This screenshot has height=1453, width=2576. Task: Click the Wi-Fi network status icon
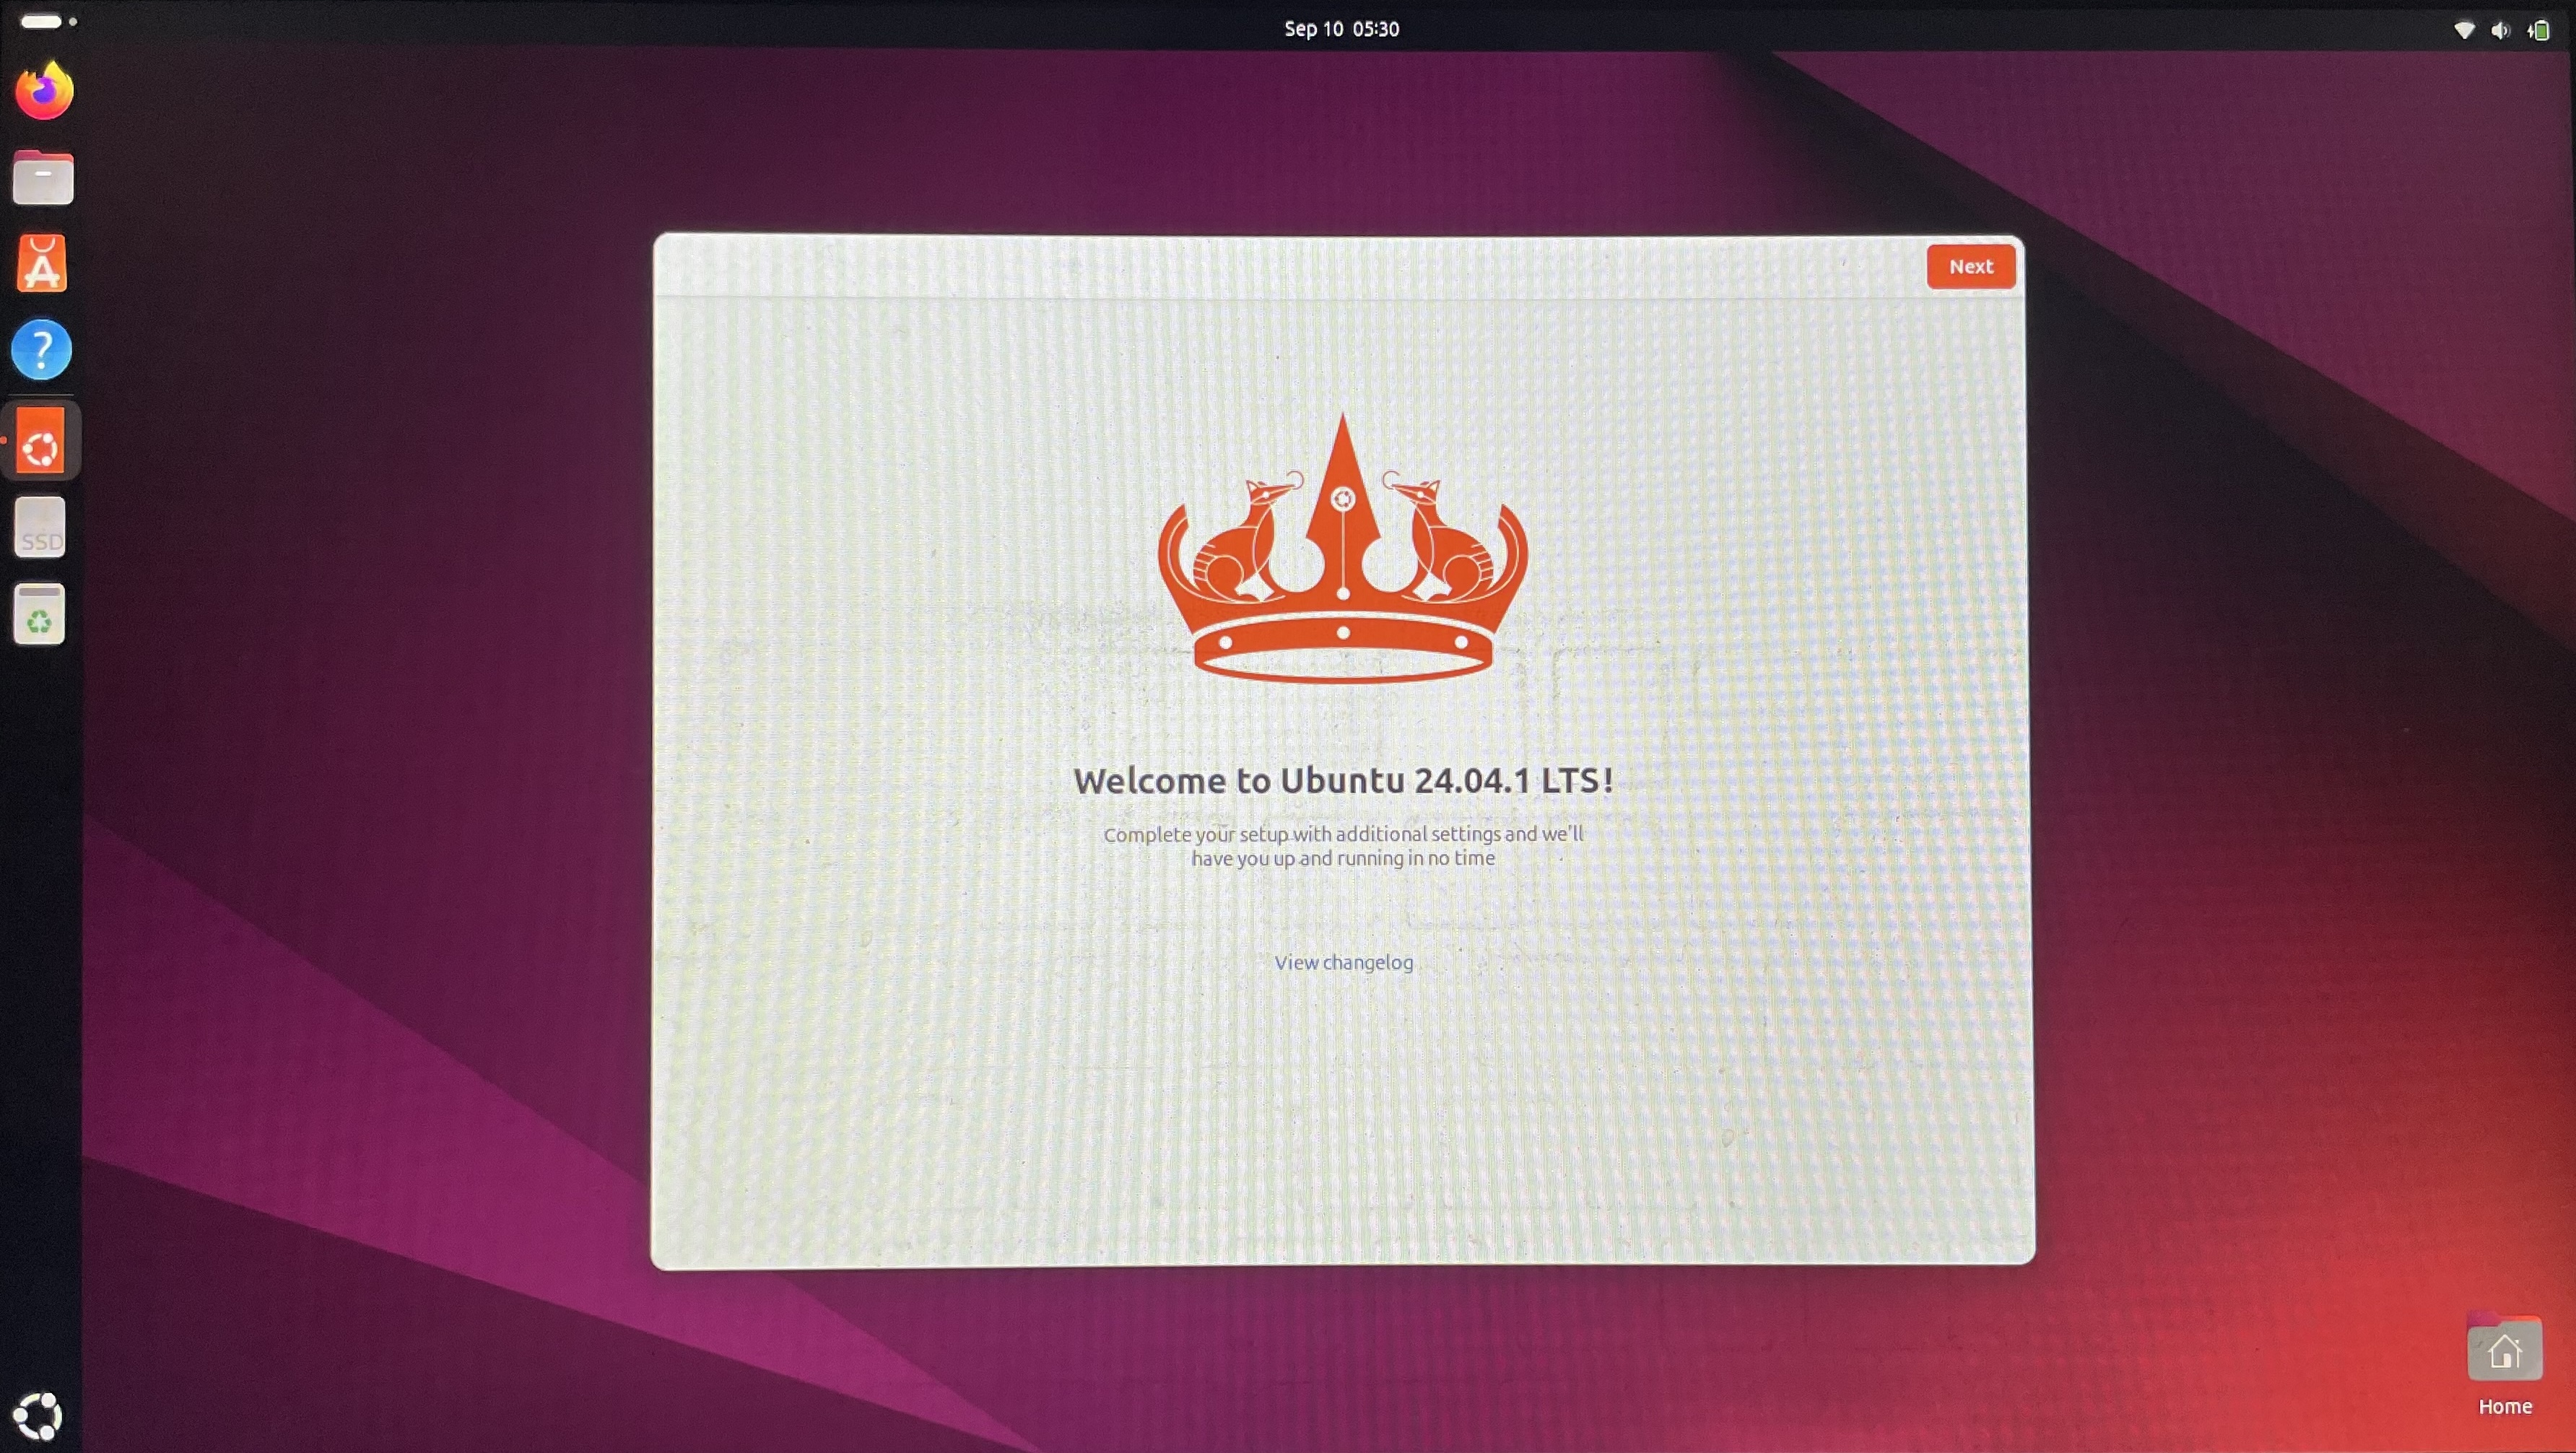pyautogui.click(x=2464, y=30)
